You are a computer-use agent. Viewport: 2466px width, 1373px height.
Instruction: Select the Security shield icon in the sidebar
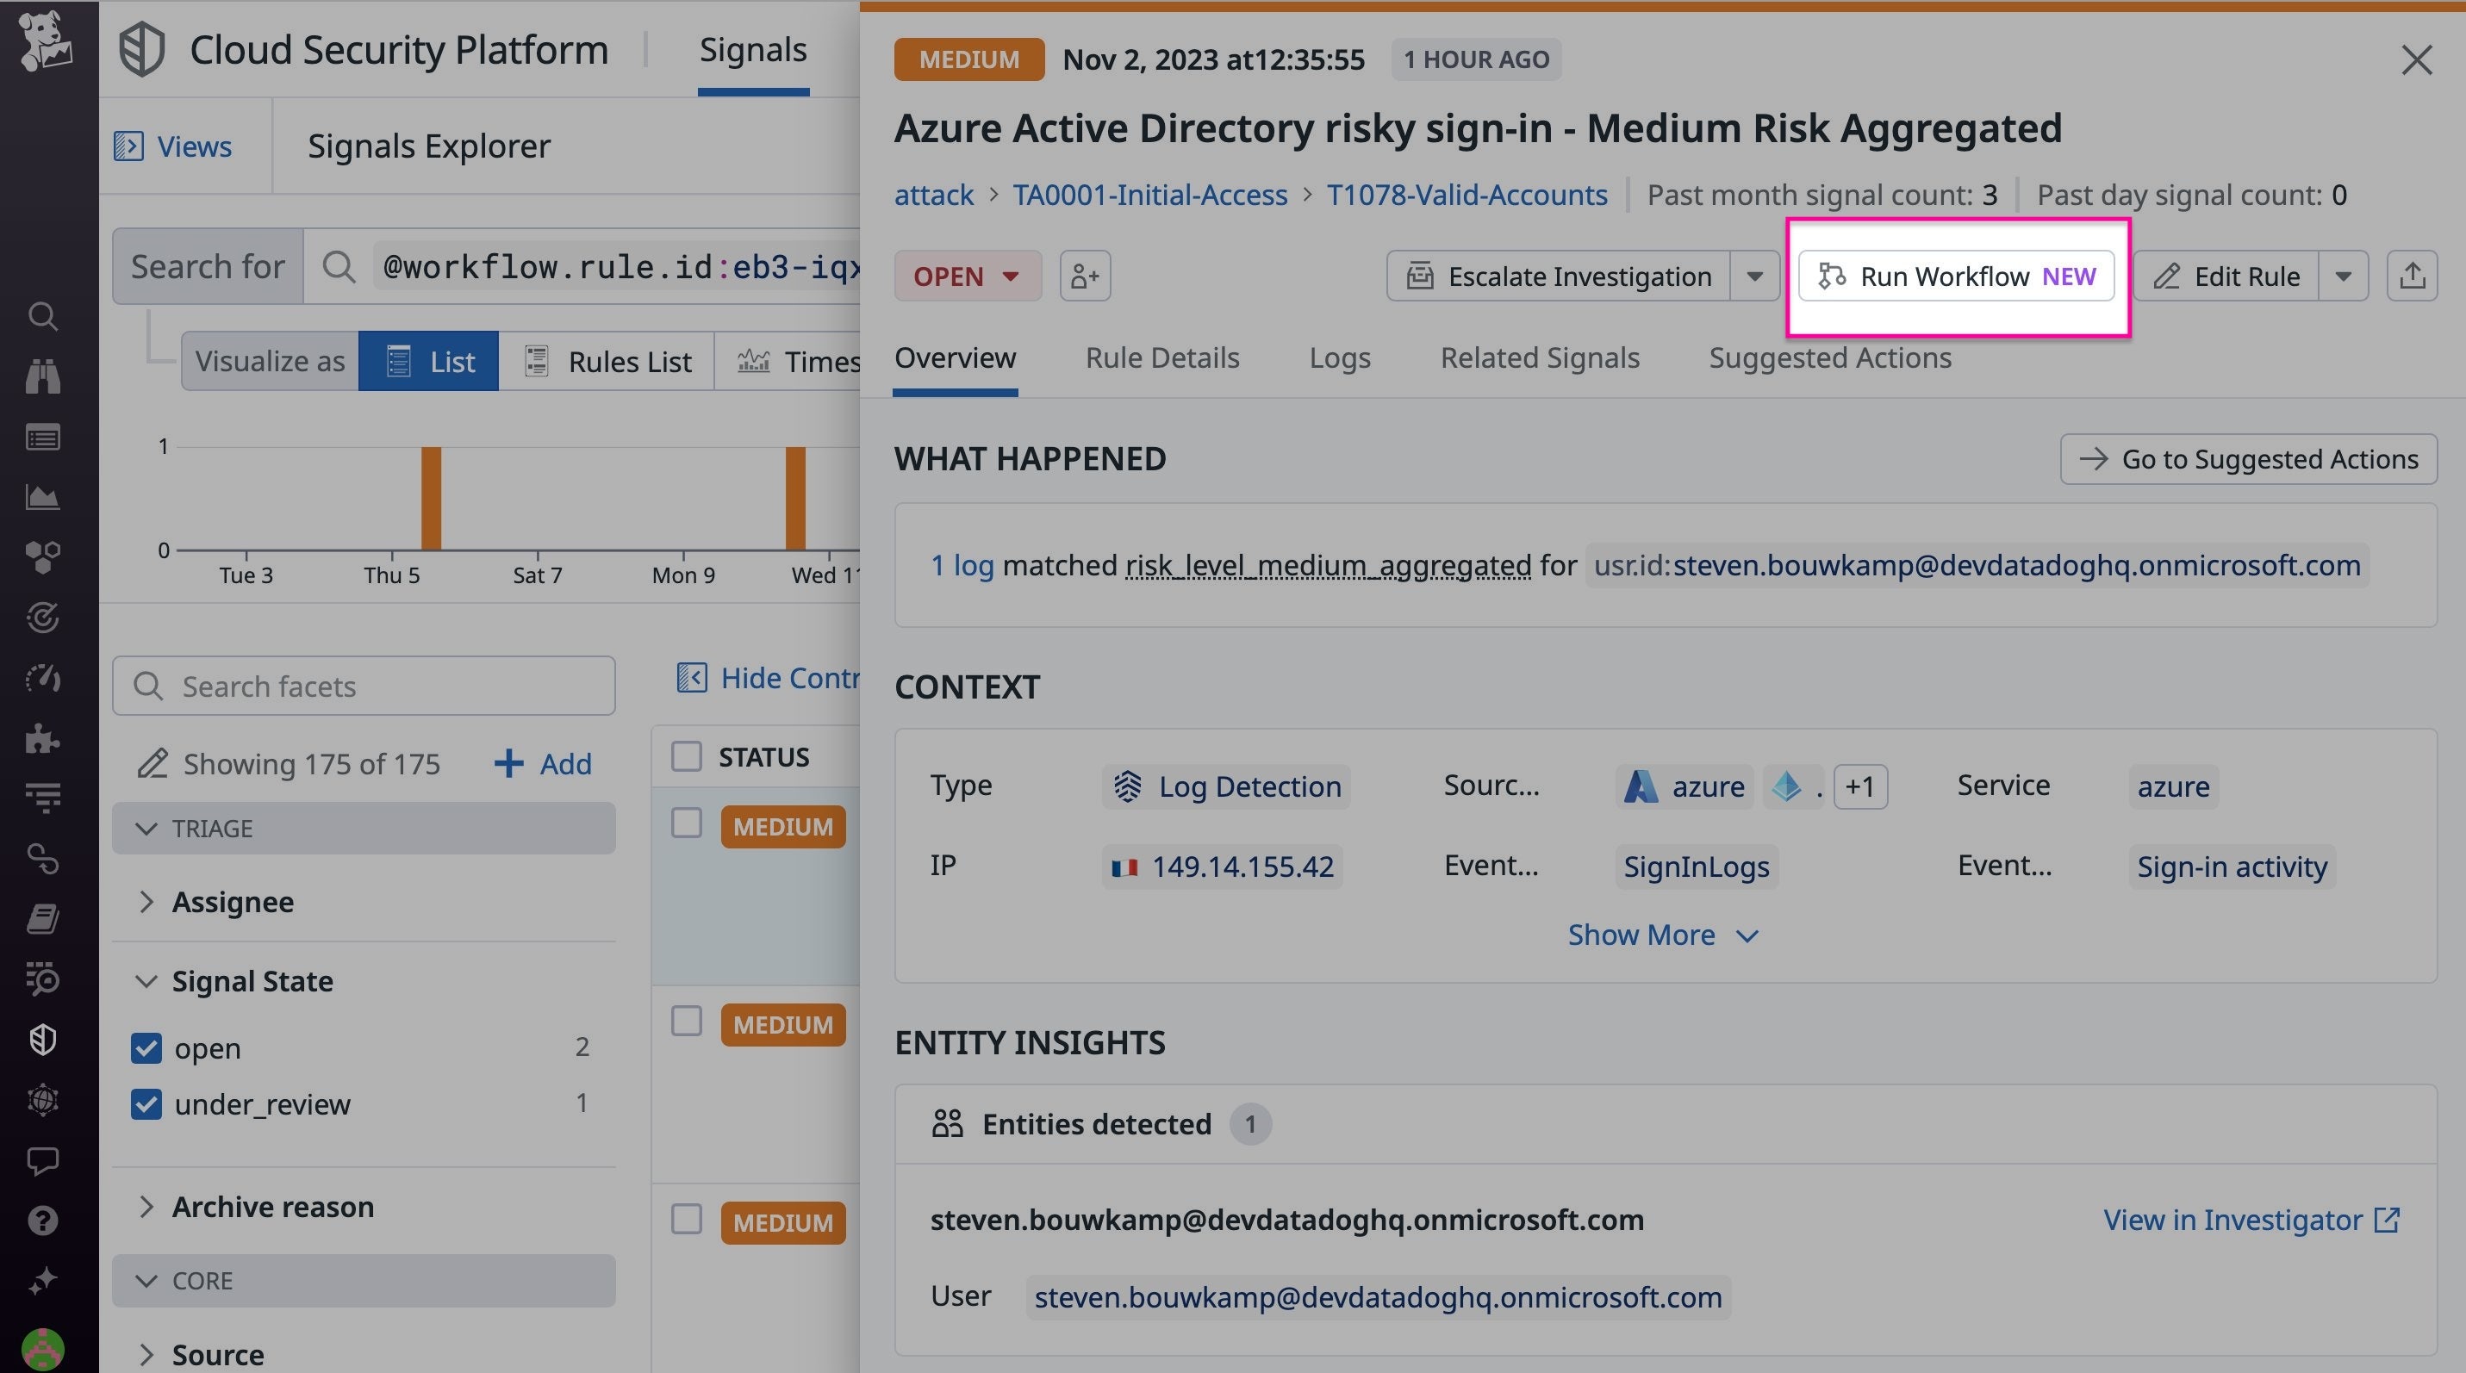pos(43,1040)
